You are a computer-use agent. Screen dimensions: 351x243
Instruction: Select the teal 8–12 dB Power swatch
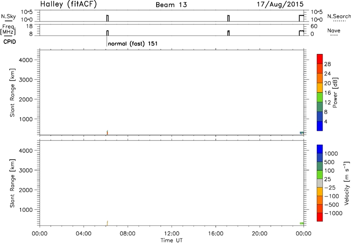click(320, 107)
